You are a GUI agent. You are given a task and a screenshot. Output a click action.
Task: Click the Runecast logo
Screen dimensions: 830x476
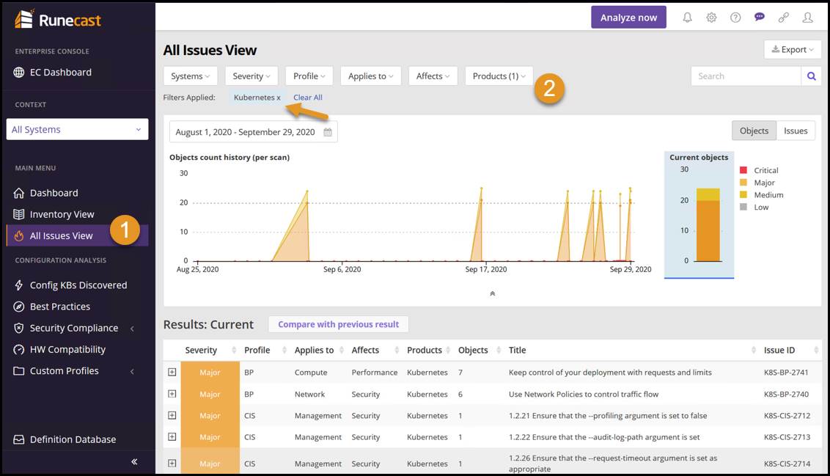(58, 20)
